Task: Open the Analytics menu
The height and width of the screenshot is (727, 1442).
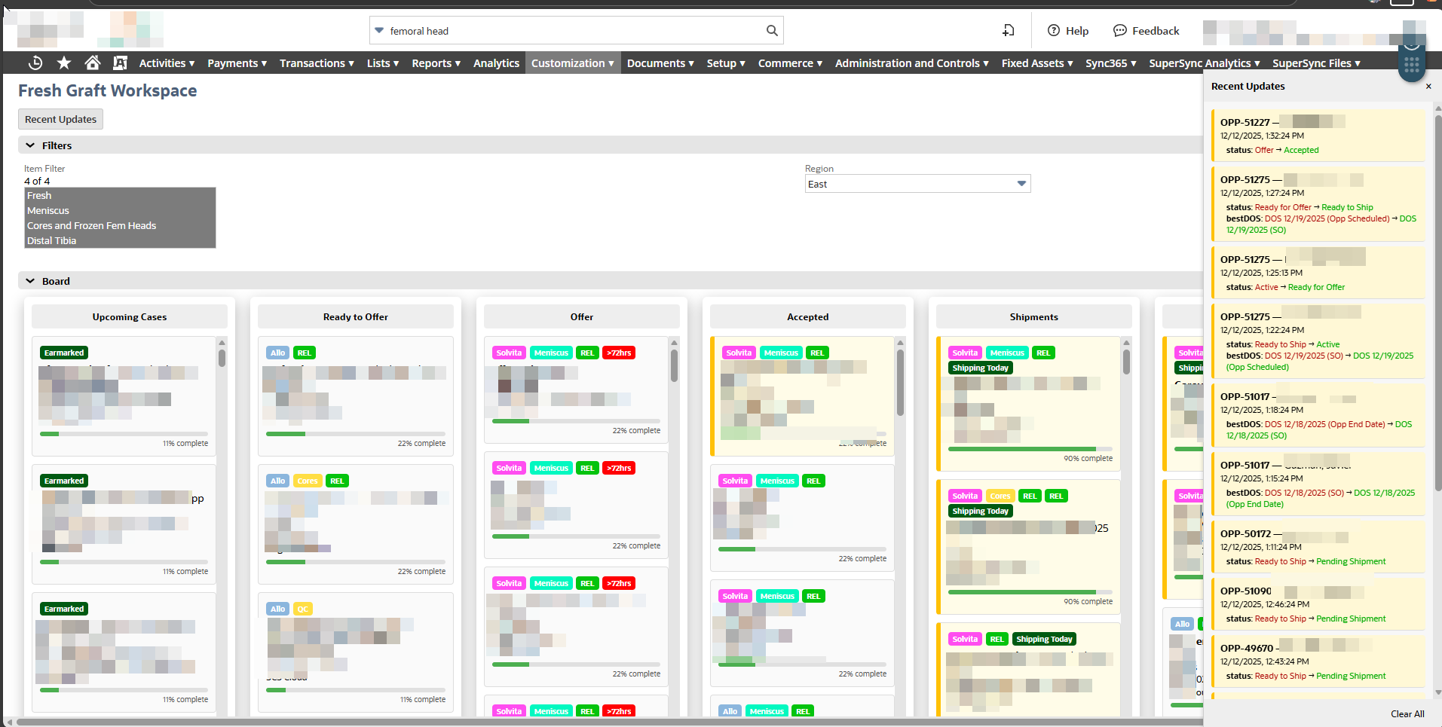Action: pos(496,63)
